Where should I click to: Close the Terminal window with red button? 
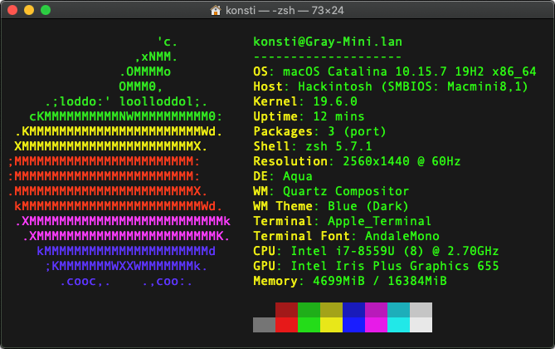[x=12, y=10]
